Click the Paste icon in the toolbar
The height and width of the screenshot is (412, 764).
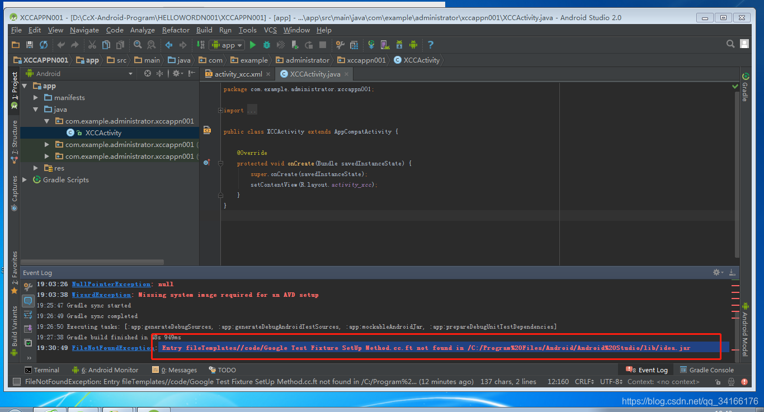point(120,45)
